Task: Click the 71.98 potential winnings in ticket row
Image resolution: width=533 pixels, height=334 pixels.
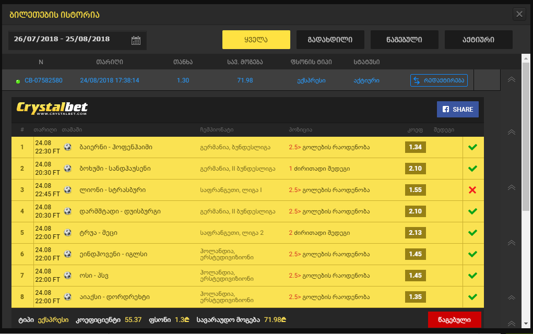Action: (x=245, y=80)
